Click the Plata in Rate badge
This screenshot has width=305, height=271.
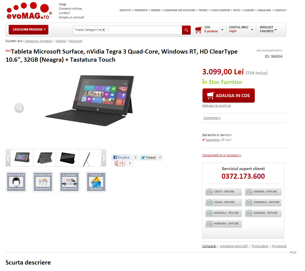(x=96, y=182)
